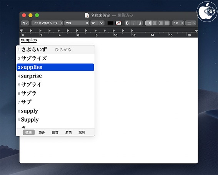
Task: Justify the text alignment
Action: pos(167,23)
